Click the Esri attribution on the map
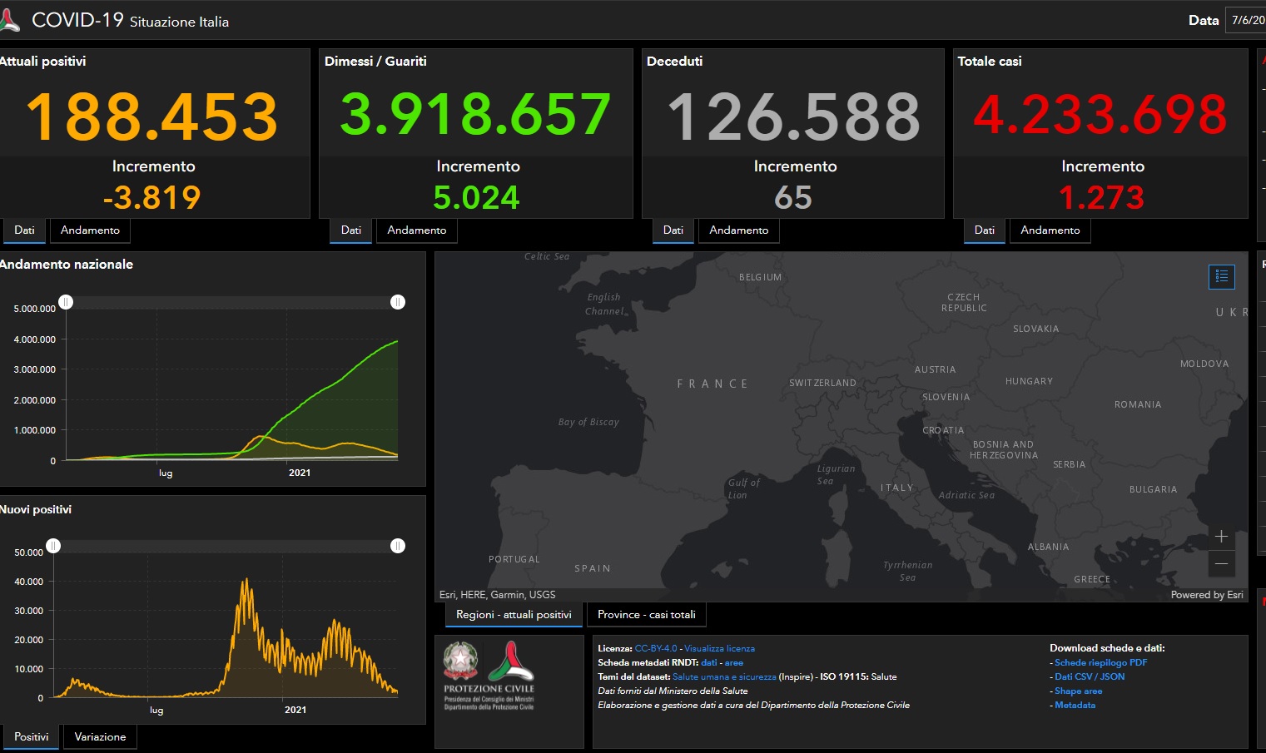This screenshot has width=1266, height=753. 497,594
